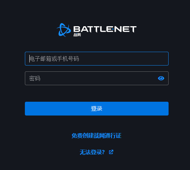Click the blue Battle.net swirl logo icon
Screen dimensions: 190x170
click(x=64, y=30)
